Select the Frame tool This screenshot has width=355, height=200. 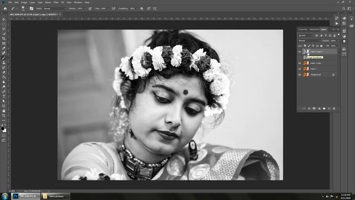(4, 43)
